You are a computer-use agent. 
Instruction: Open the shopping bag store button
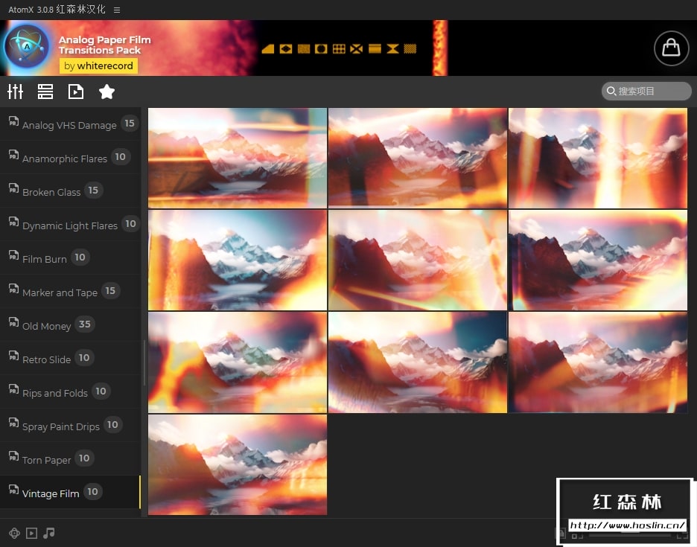671,48
